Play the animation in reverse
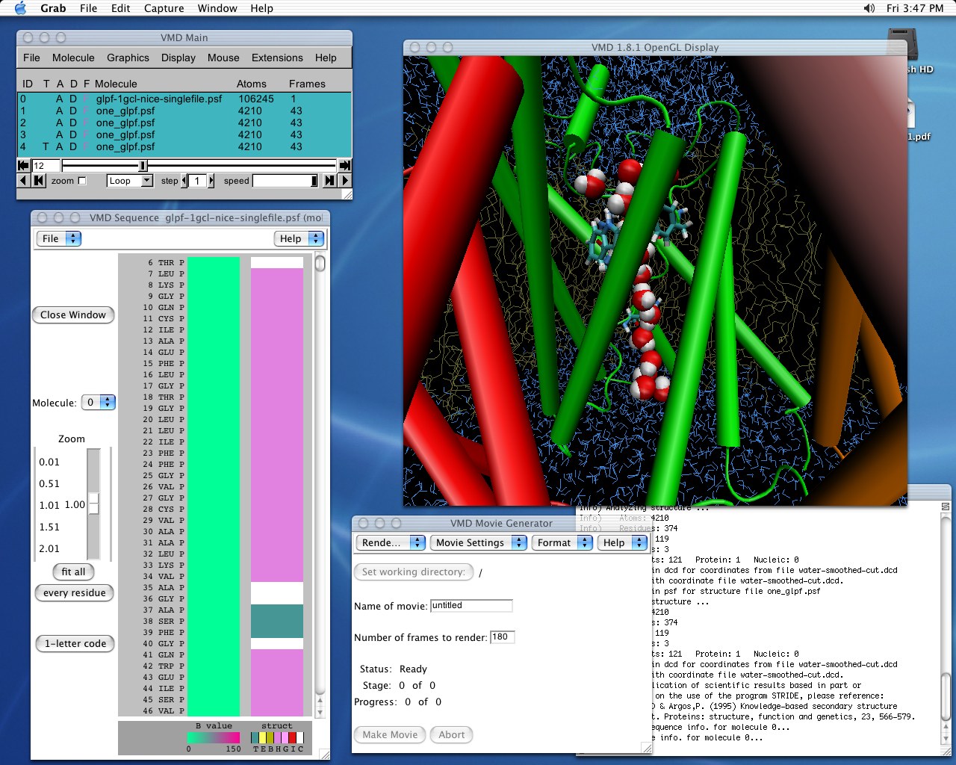The height and width of the screenshot is (765, 956). tap(23, 181)
